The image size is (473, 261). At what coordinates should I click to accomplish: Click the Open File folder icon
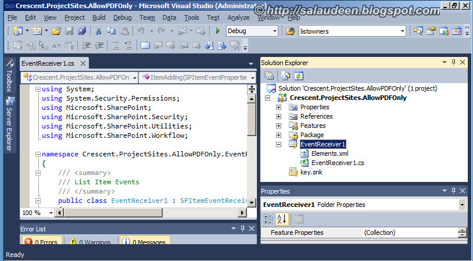click(x=56, y=31)
